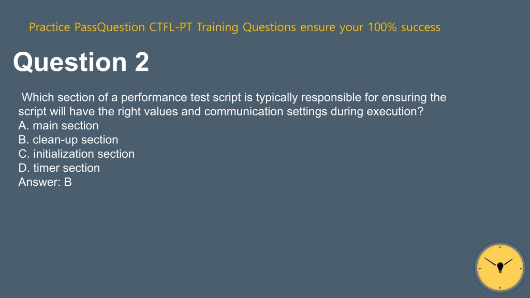Click the number 2 in the heading
The image size is (530, 298).
(x=142, y=62)
